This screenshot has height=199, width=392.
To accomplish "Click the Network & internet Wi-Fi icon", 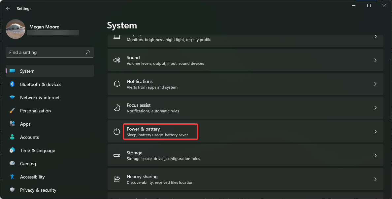I will pos(12,98).
